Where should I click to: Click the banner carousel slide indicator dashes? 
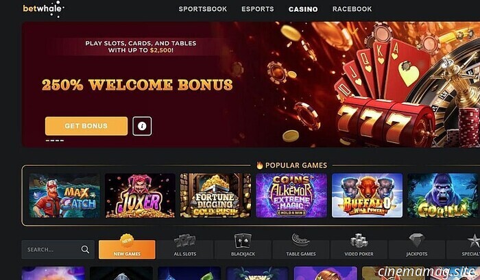(x=55, y=140)
